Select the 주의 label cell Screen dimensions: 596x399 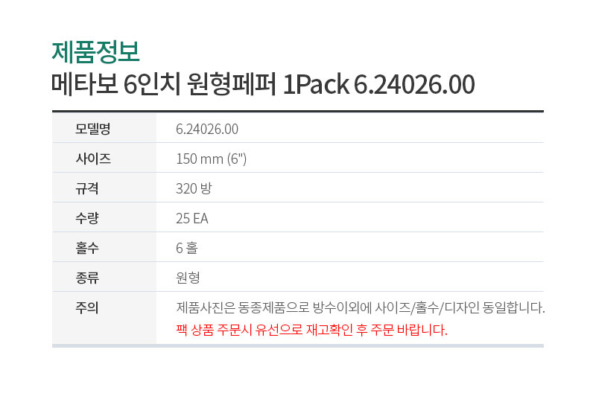(x=104, y=318)
